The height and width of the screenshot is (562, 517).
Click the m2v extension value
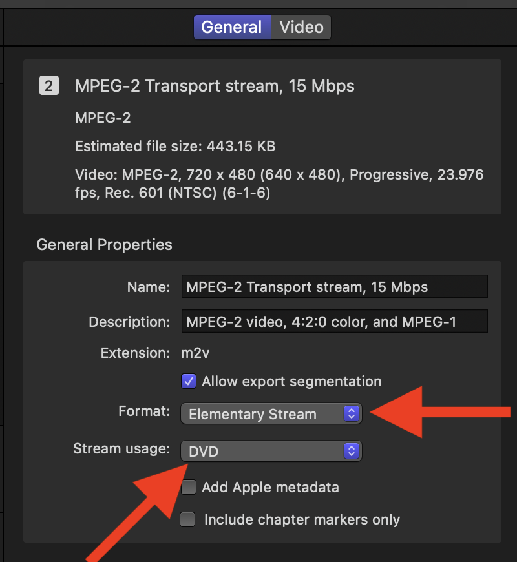(x=196, y=353)
